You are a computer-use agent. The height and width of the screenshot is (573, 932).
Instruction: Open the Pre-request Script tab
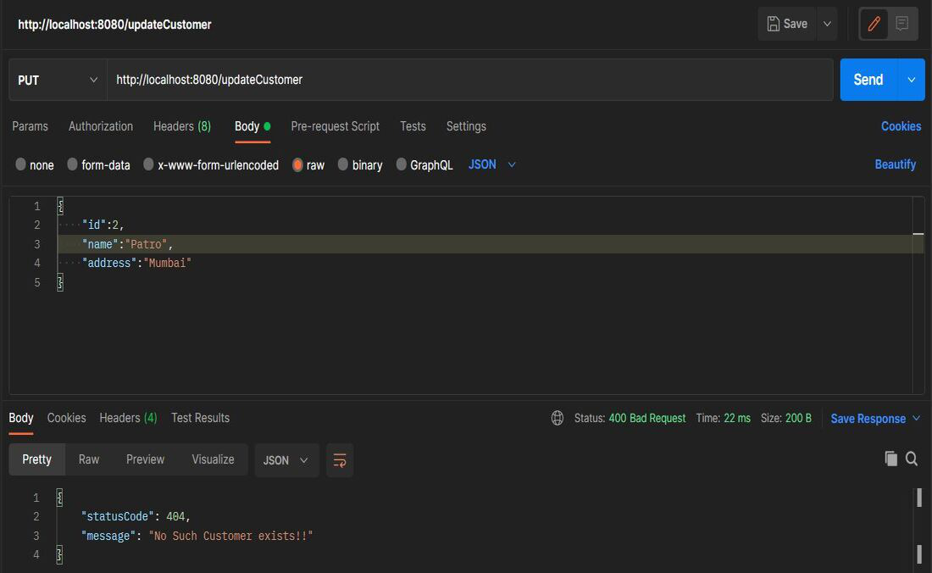coord(336,126)
